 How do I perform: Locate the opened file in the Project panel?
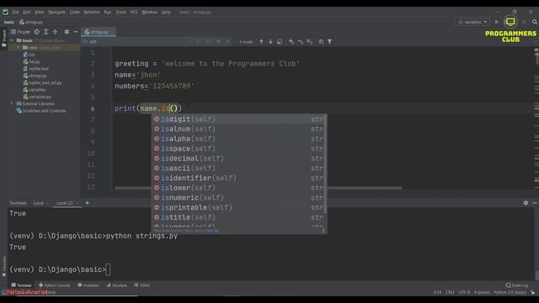tap(37, 32)
